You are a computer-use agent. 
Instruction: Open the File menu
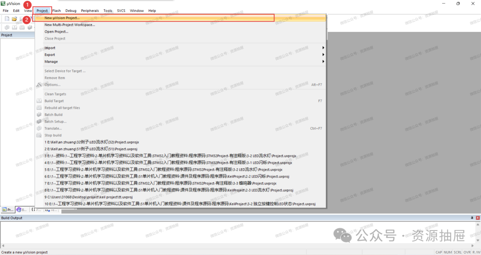coord(6,11)
